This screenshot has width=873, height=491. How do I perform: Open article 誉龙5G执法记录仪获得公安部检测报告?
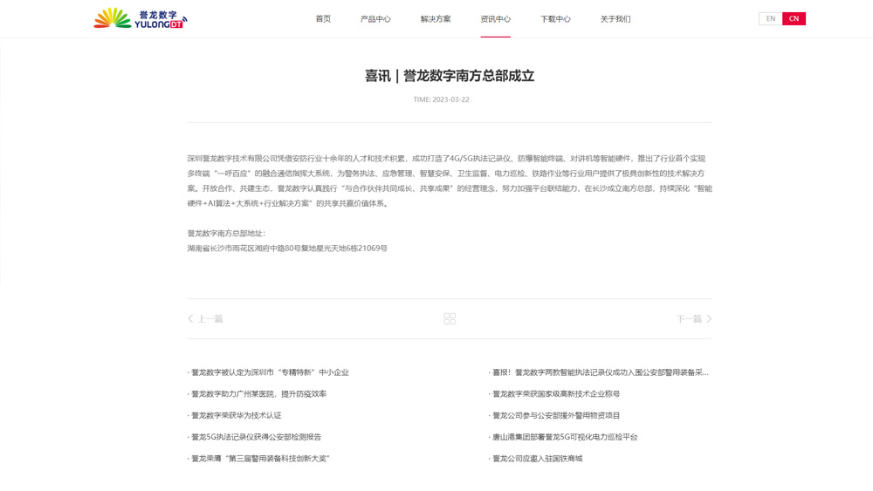tap(254, 437)
